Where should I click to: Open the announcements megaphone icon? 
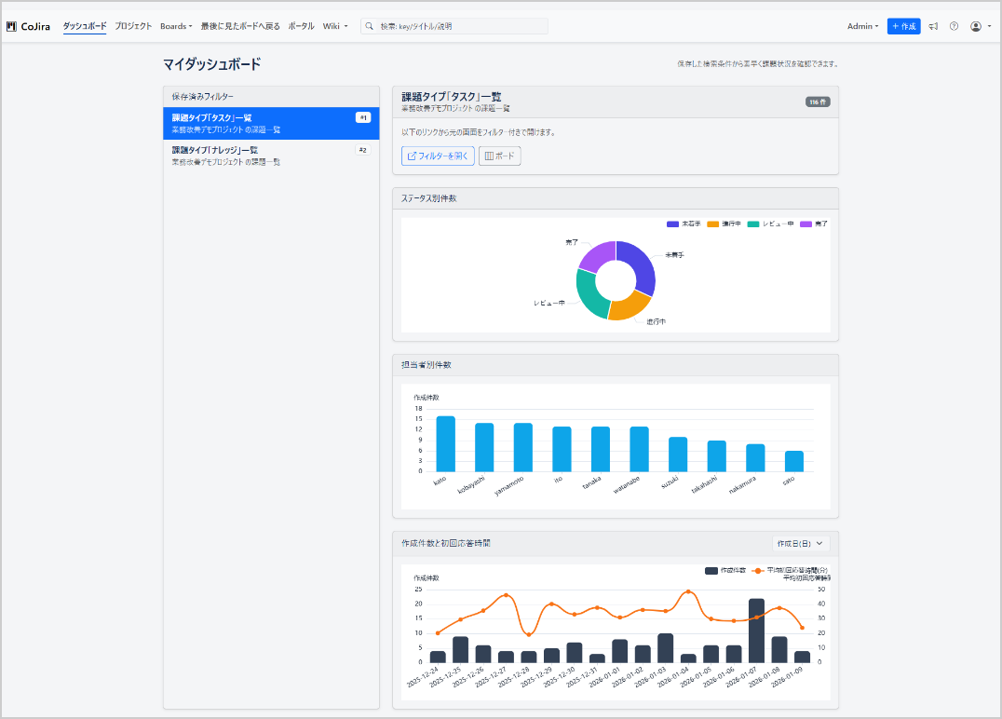(x=933, y=26)
